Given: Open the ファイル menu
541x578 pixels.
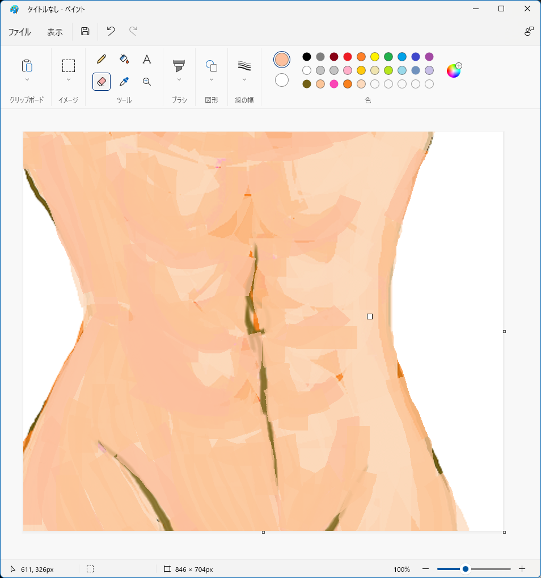Looking at the screenshot, I should [x=19, y=32].
